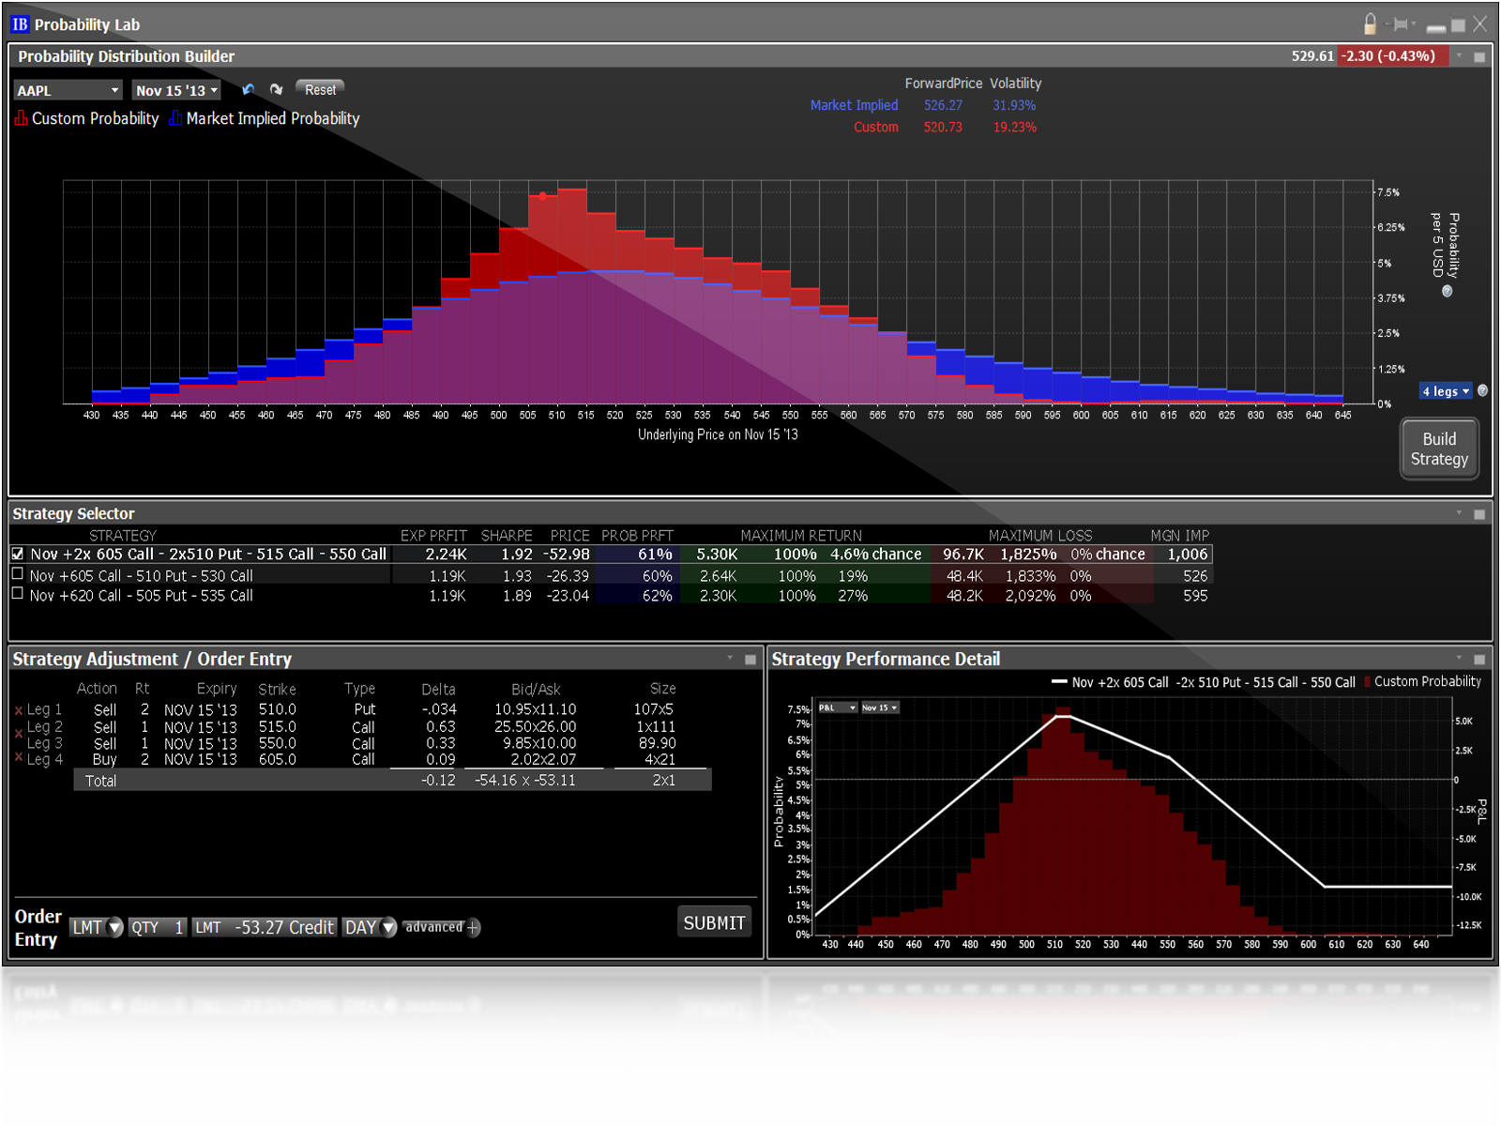Click last price 529.61 in panel header
Screen dimensions: 1501x1126
1312,56
